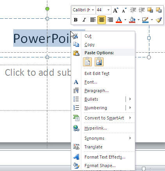The width and height of the screenshot is (165, 171).
Task: Apply shape outline with pen icon
Action: 145,20
